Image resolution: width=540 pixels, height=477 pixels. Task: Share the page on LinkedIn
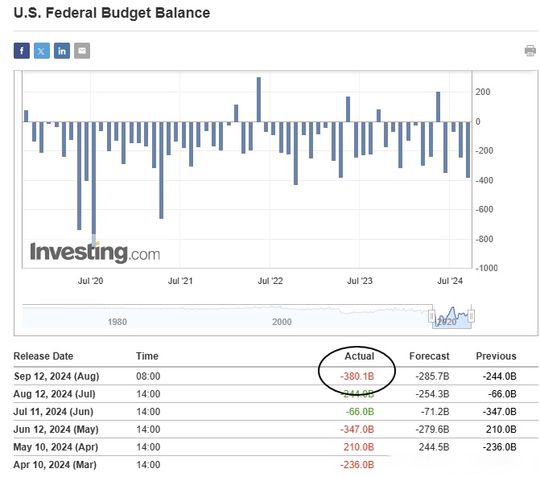point(62,51)
